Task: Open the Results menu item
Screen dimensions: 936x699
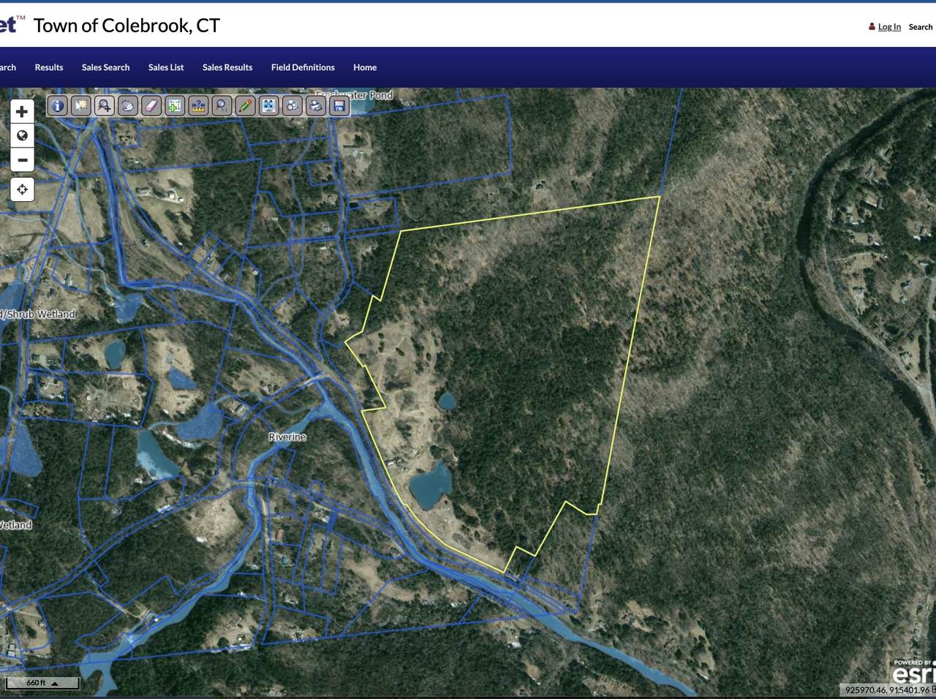Action: click(49, 67)
